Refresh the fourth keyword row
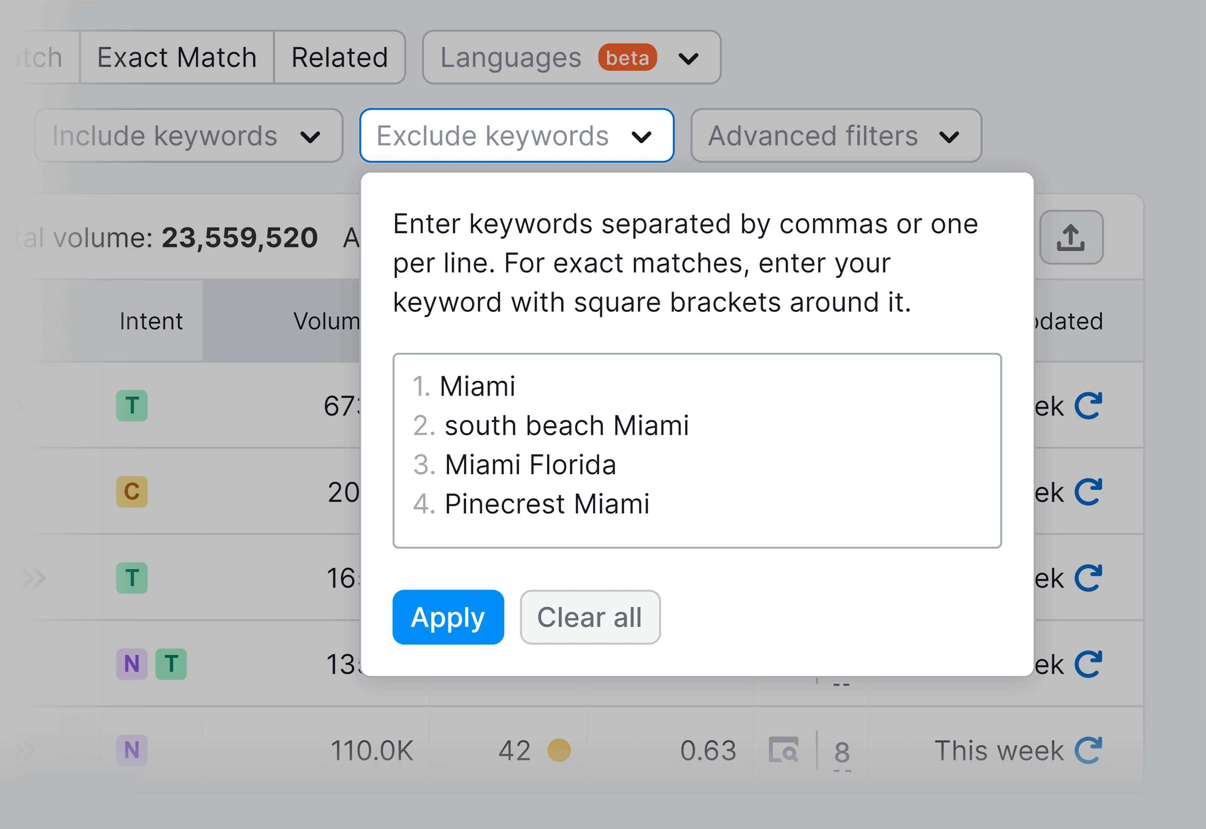Viewport: 1206px width, 829px height. pyautogui.click(x=1088, y=663)
